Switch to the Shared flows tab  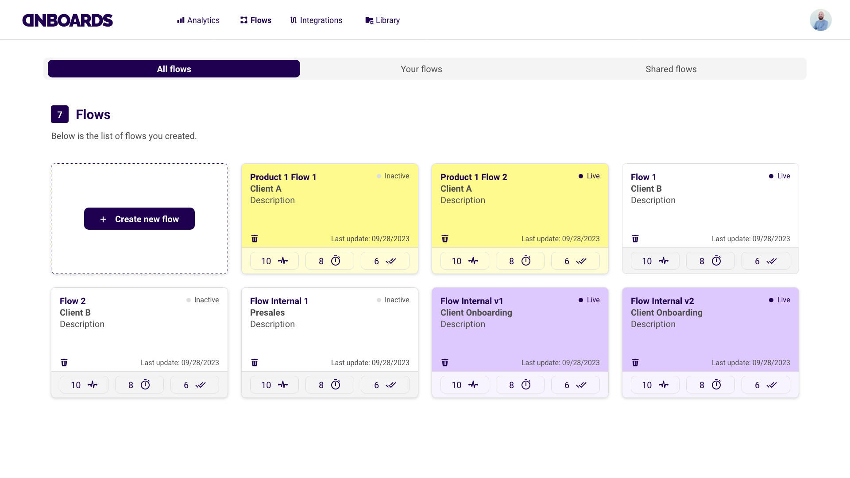coord(671,69)
